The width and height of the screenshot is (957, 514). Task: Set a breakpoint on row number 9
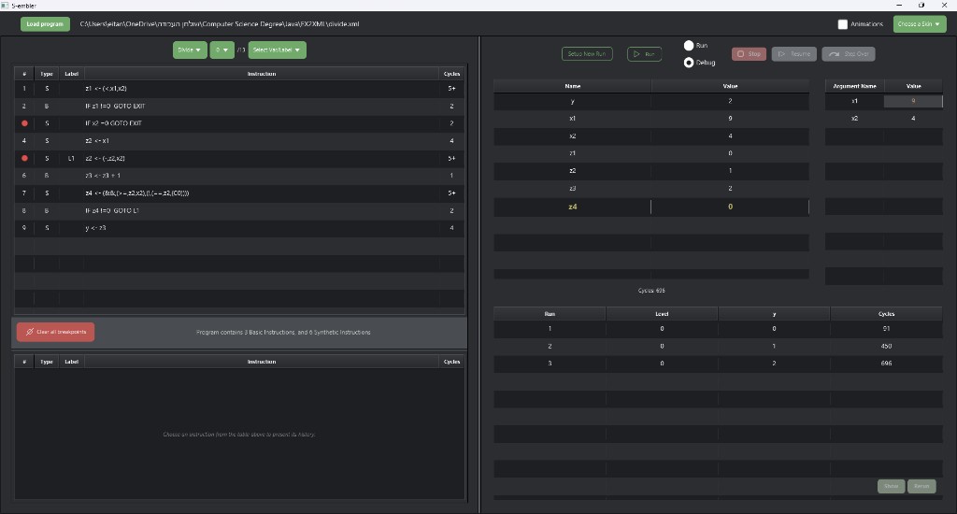24,228
